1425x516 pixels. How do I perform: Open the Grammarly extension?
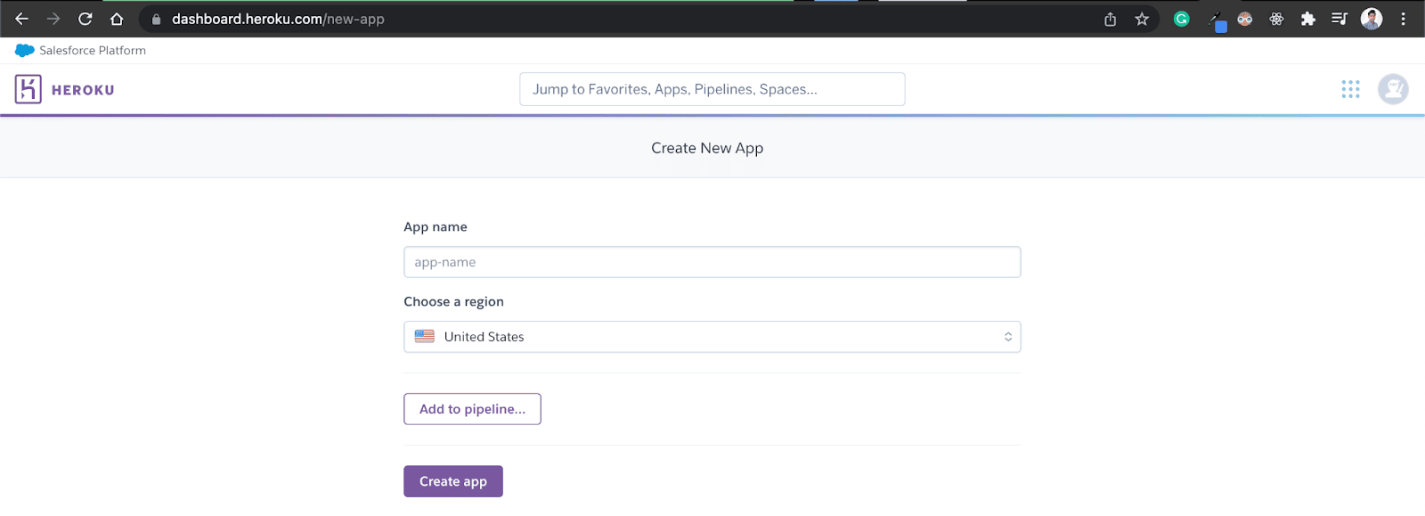coord(1182,19)
